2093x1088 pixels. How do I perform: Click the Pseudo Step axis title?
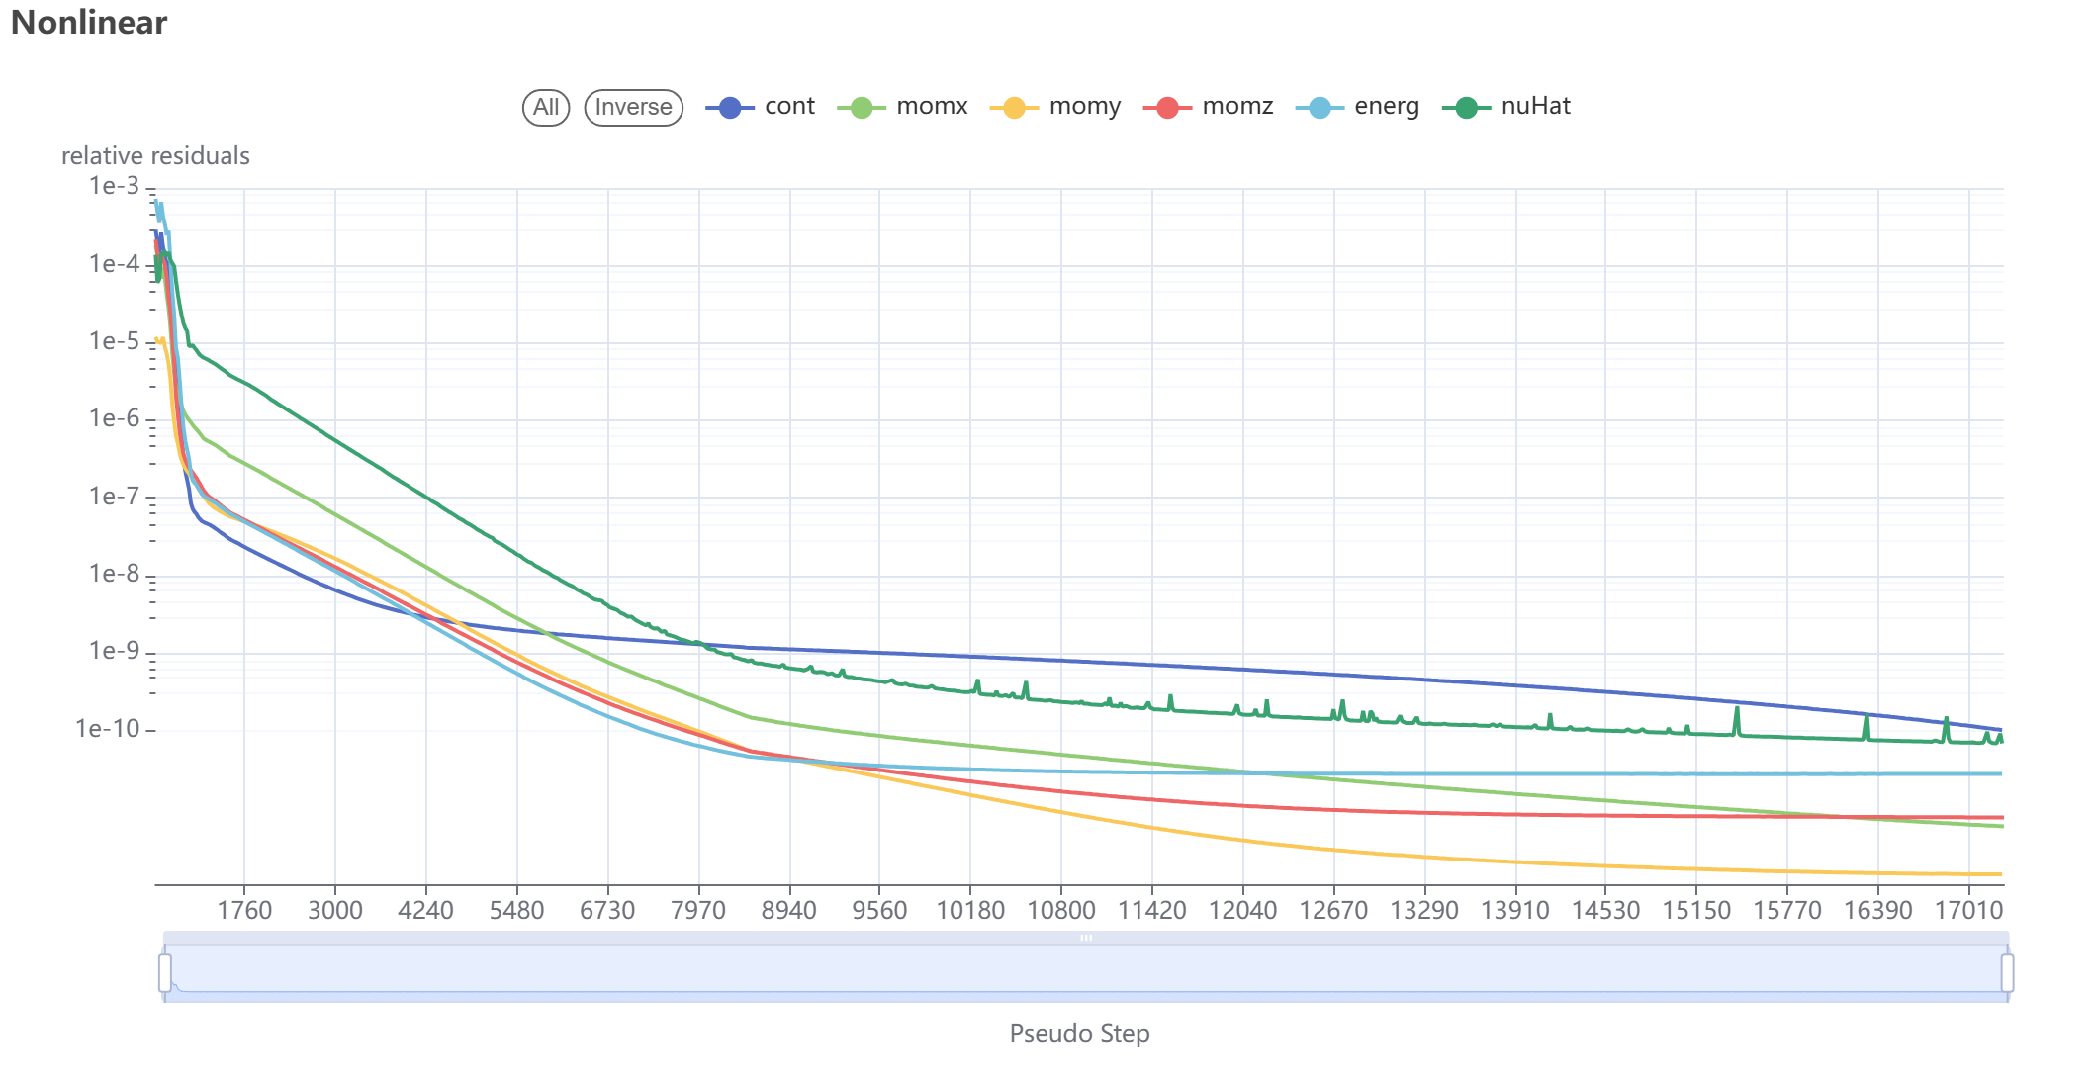(x=1079, y=1034)
